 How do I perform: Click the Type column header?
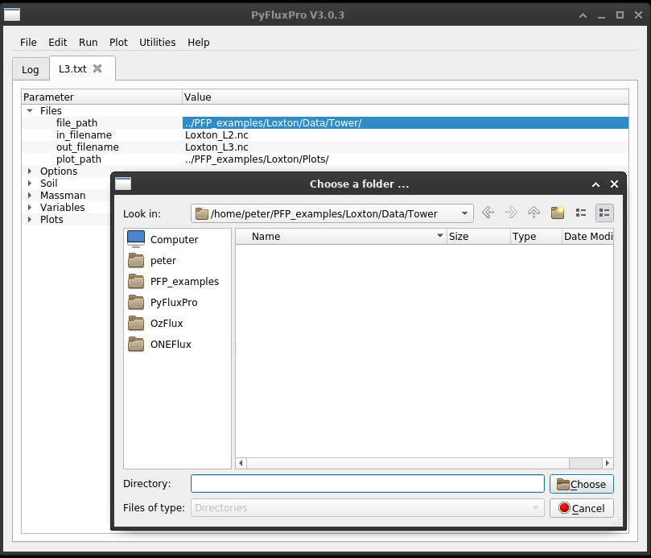coord(536,237)
